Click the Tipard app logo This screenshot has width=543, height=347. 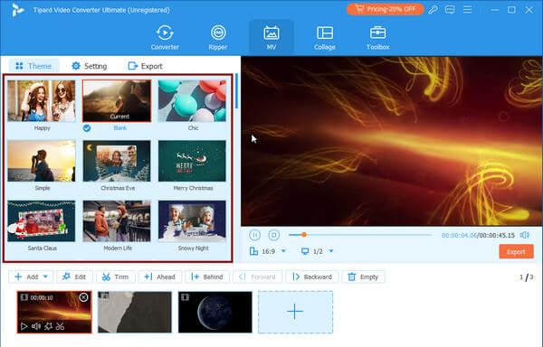coord(17,10)
